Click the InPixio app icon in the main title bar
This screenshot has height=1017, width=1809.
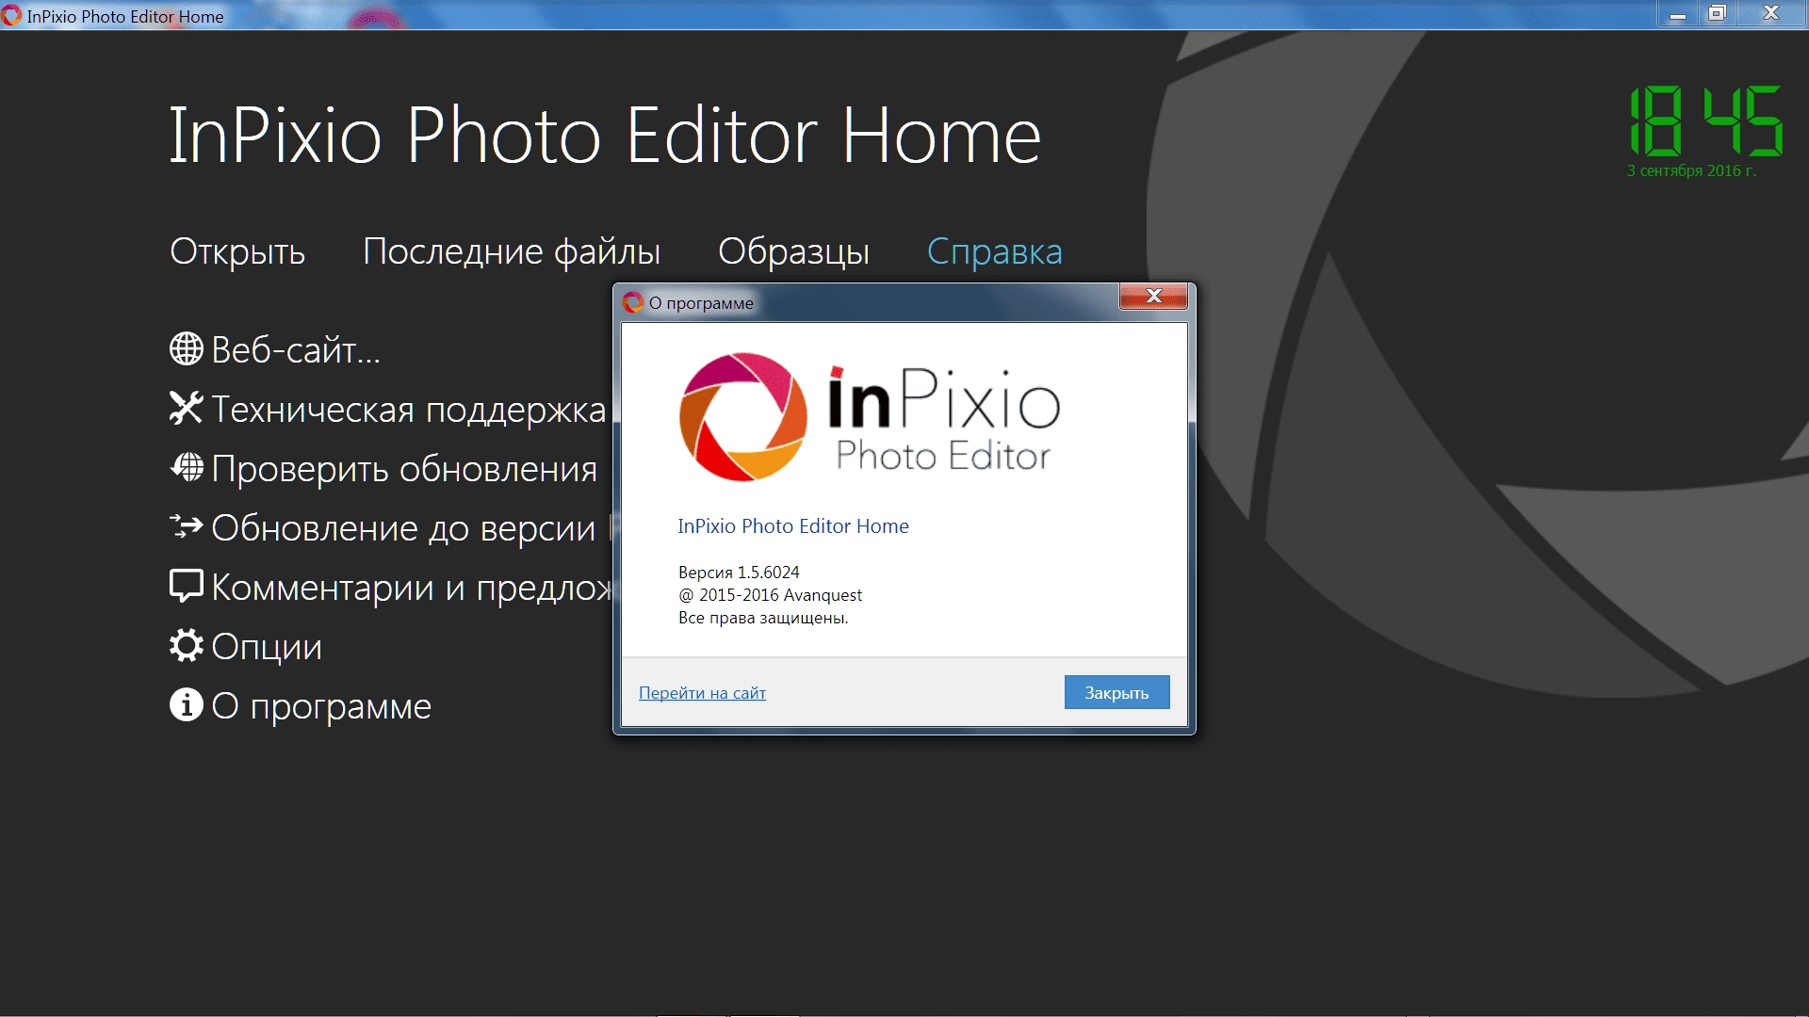(11, 15)
